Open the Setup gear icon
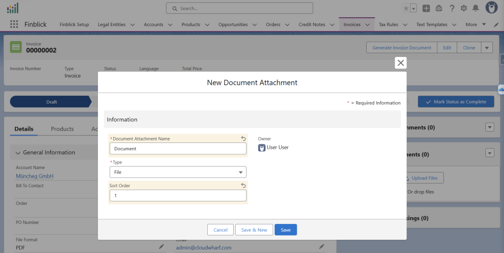The image size is (504, 253). point(464,8)
